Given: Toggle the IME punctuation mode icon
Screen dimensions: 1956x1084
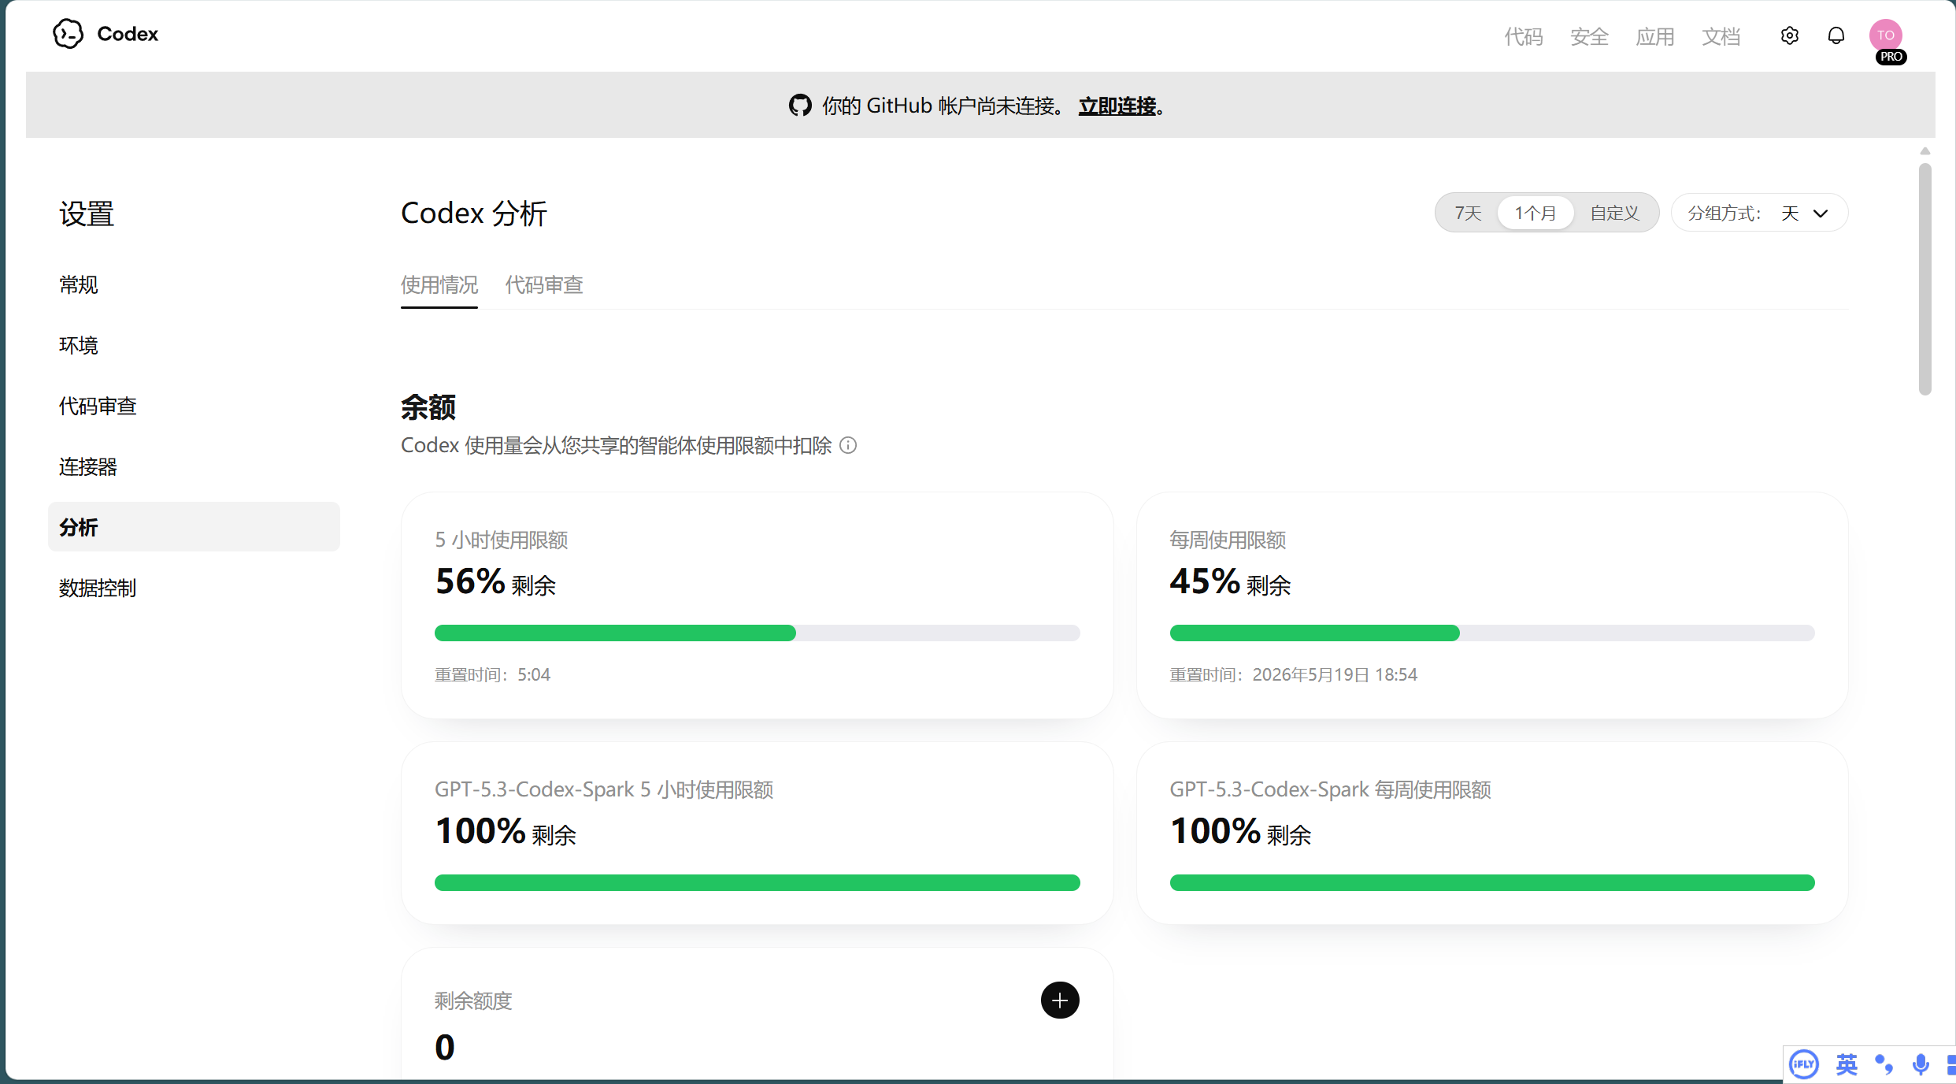Looking at the screenshot, I should pos(1884,1065).
